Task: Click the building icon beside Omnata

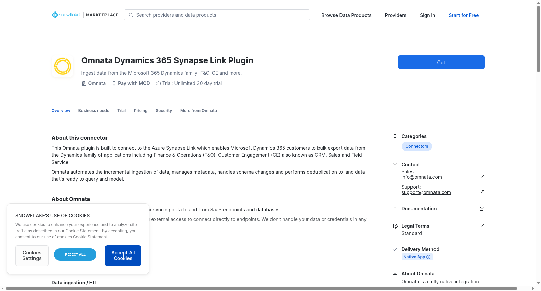Action: 84,83
